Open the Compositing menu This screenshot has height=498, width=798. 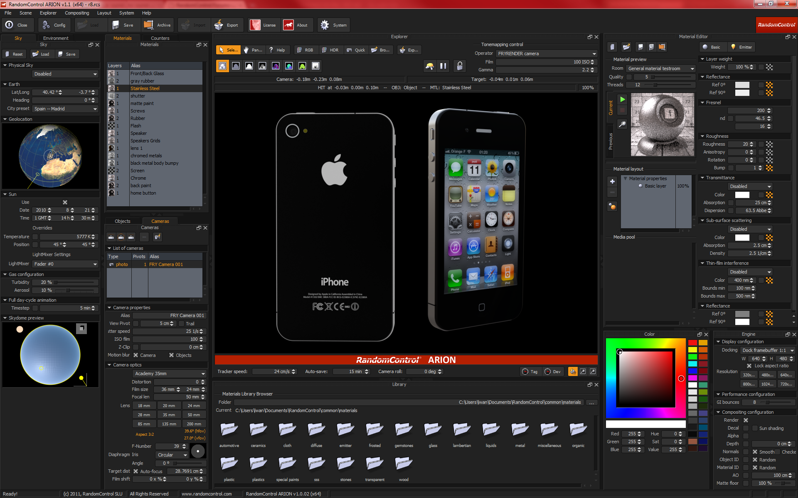pyautogui.click(x=76, y=13)
